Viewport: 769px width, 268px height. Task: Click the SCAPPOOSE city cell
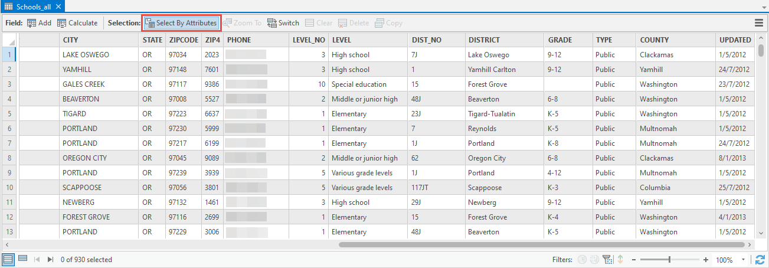click(x=99, y=188)
